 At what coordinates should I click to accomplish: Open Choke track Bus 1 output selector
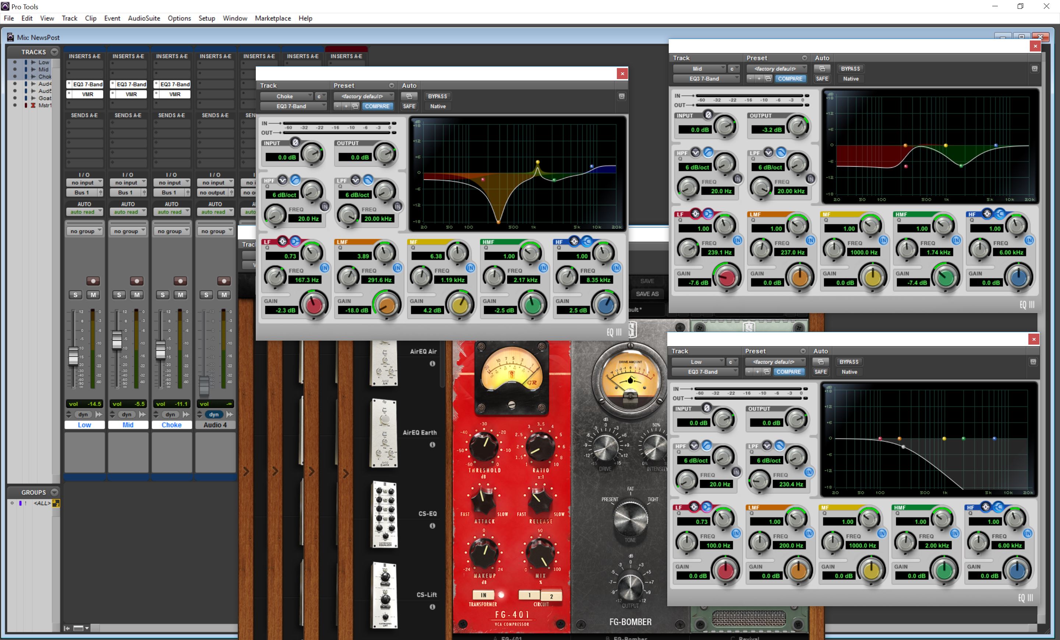tap(169, 193)
